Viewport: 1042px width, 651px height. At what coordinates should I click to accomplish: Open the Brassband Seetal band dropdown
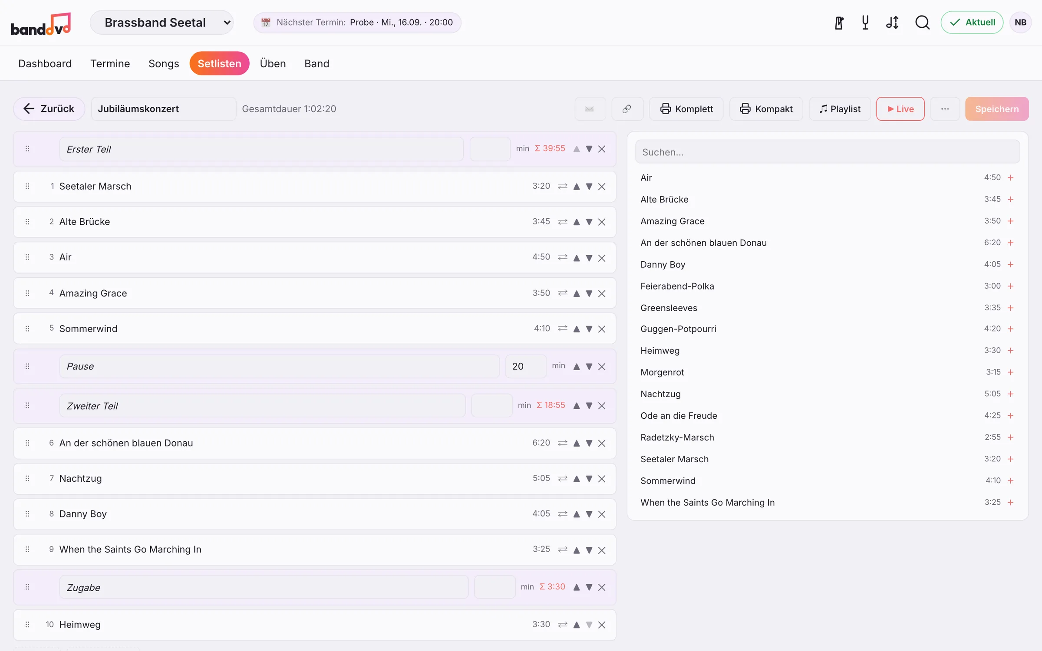click(x=162, y=23)
